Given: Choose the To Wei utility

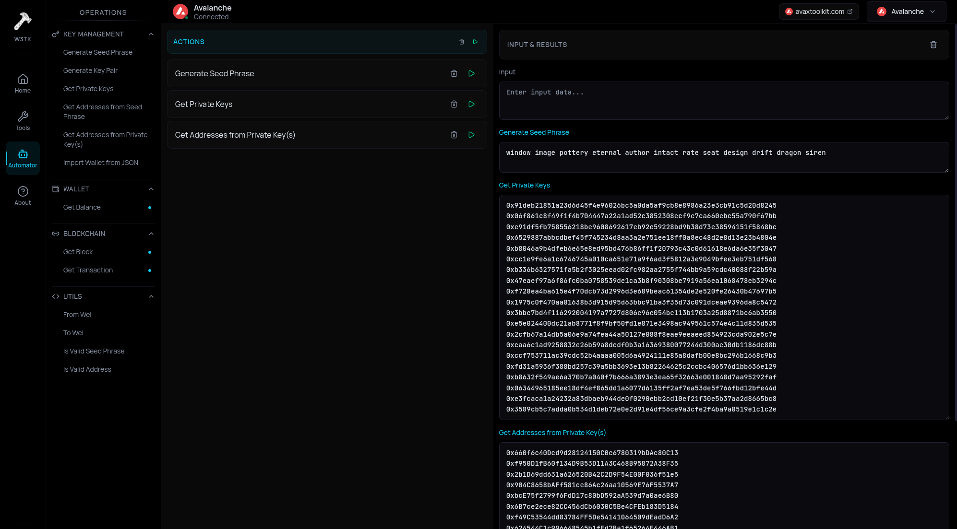Looking at the screenshot, I should click(x=73, y=333).
